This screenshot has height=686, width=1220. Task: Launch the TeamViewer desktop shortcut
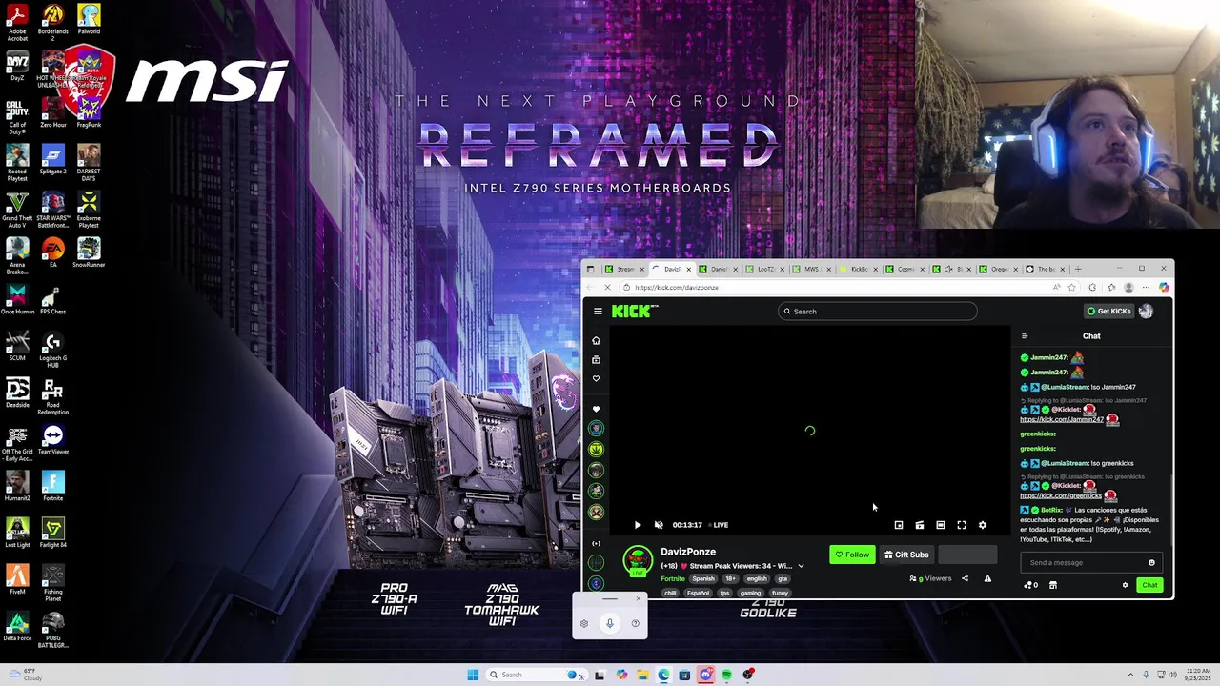click(x=52, y=439)
